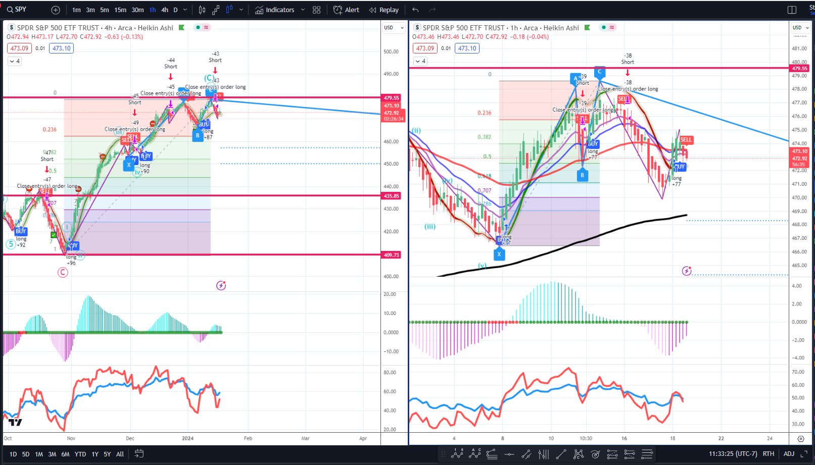Select the Fib retracement drawing tool
Image resolution: width=815 pixels, height=465 pixels.
[x=492, y=454]
